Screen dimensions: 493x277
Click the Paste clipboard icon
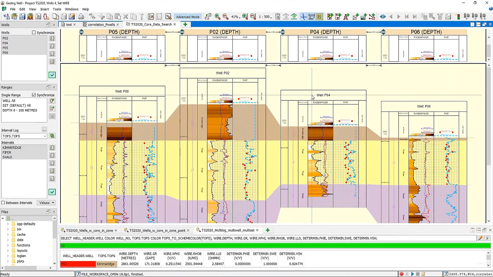click(x=117, y=17)
